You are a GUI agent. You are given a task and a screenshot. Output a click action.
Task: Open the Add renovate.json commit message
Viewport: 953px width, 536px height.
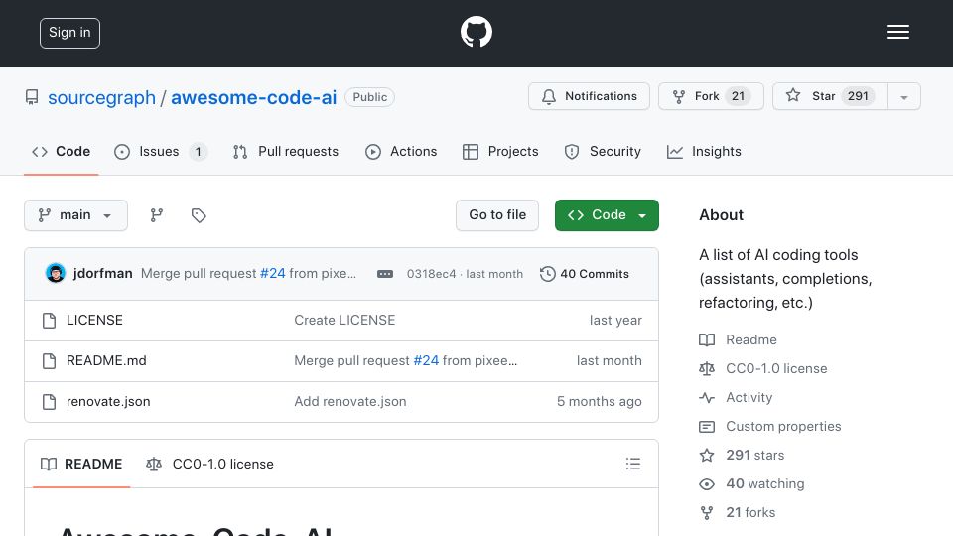click(x=350, y=402)
